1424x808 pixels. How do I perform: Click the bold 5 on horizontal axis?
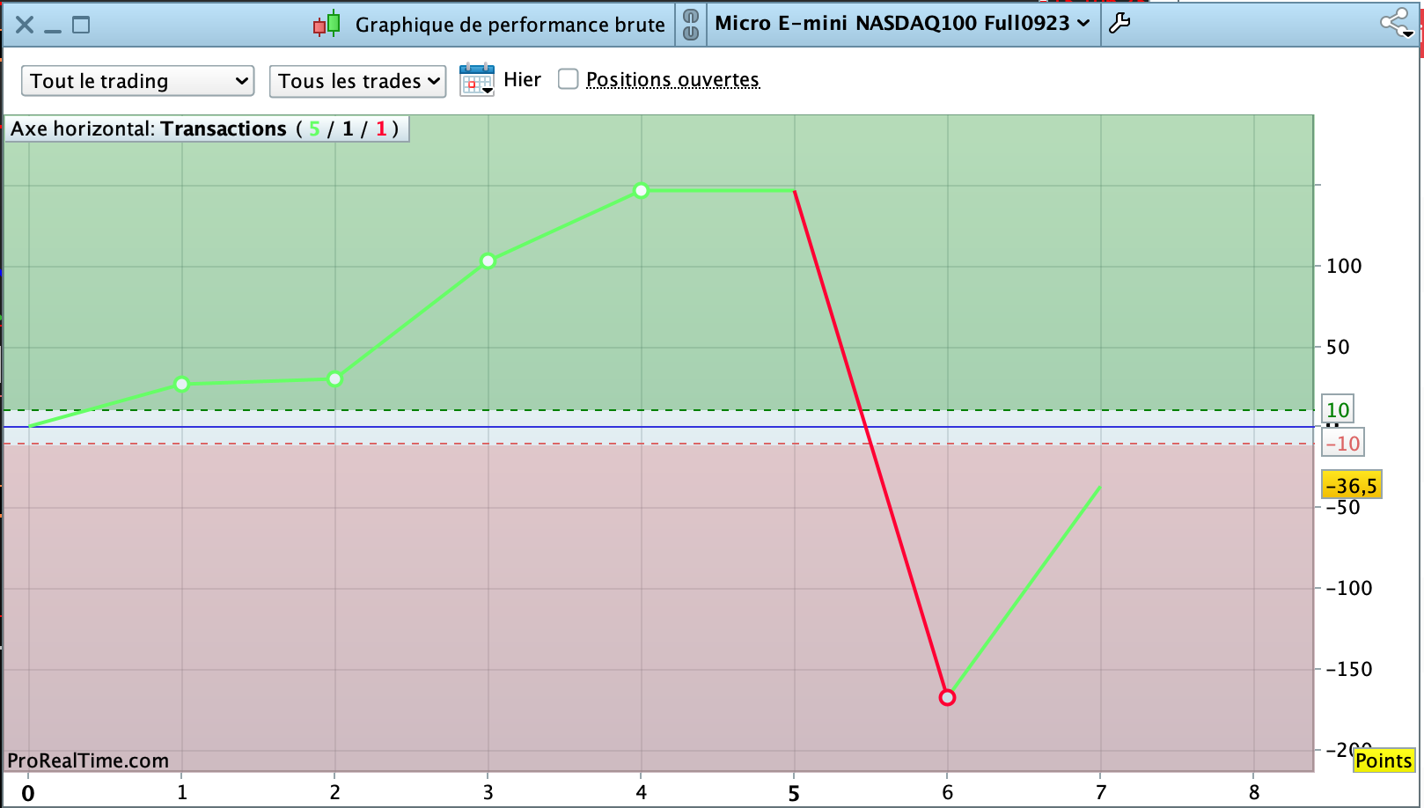(x=794, y=794)
